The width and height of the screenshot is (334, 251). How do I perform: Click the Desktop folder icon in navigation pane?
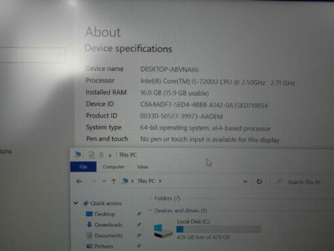[x=89, y=214]
